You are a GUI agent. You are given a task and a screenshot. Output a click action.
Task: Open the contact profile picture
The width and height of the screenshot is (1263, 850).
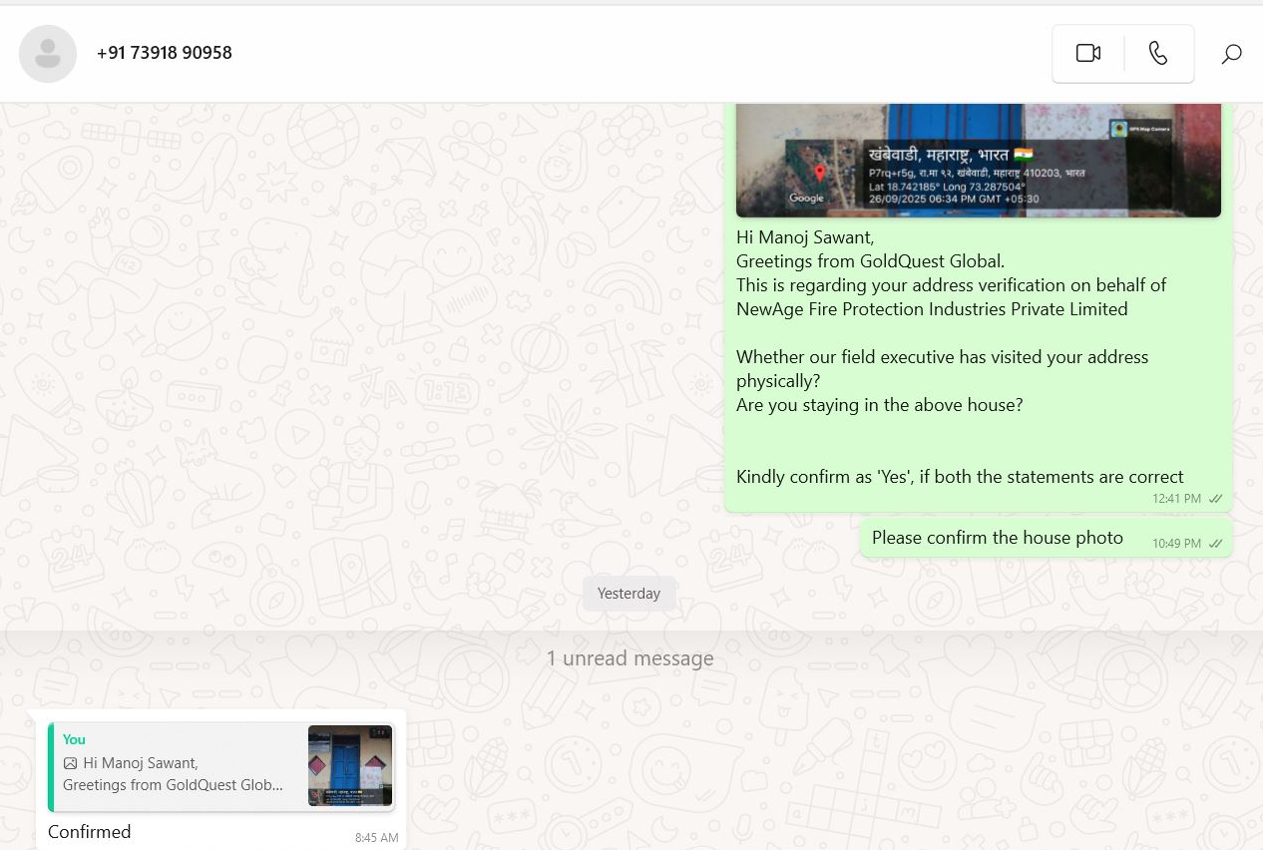48,54
